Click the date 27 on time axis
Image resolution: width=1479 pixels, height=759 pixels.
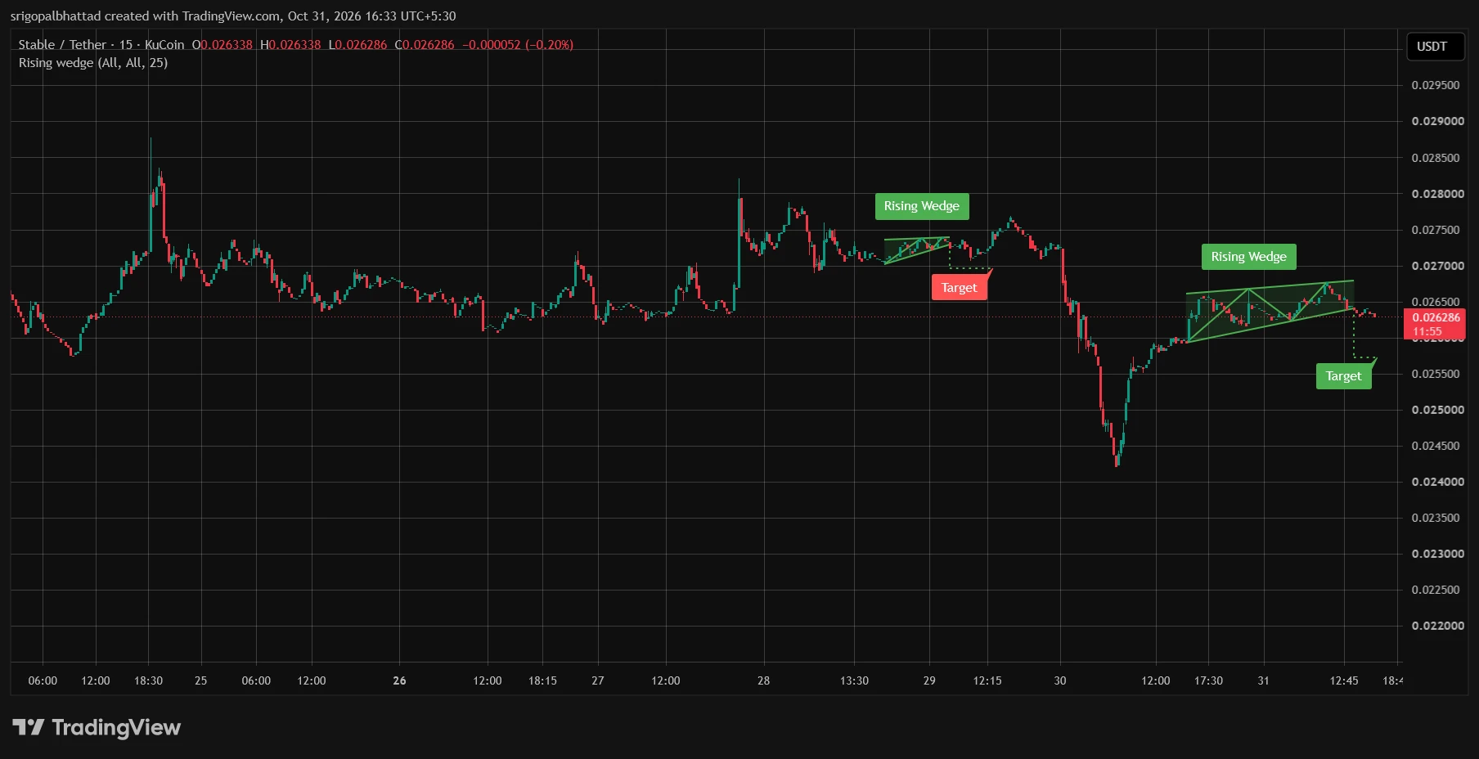click(x=598, y=680)
